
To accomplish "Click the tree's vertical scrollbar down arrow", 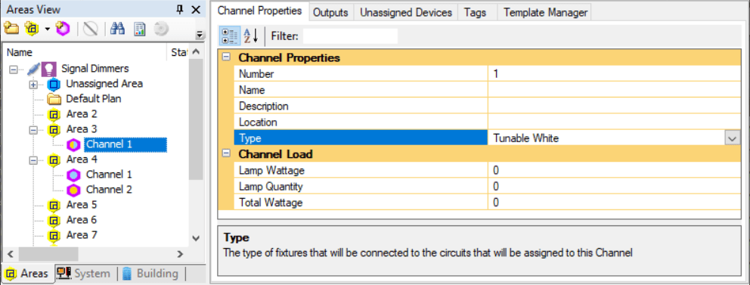I will pos(196,237).
